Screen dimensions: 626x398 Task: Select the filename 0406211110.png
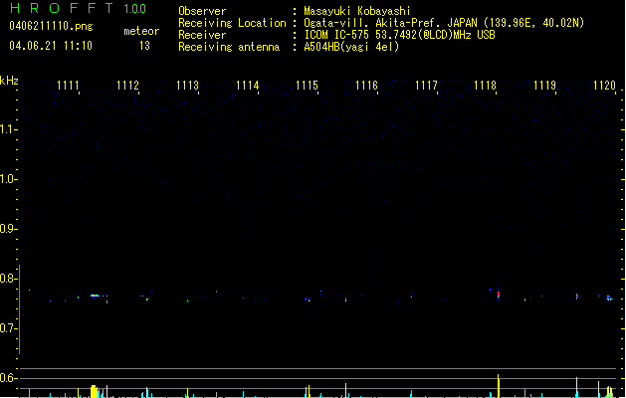point(51,26)
